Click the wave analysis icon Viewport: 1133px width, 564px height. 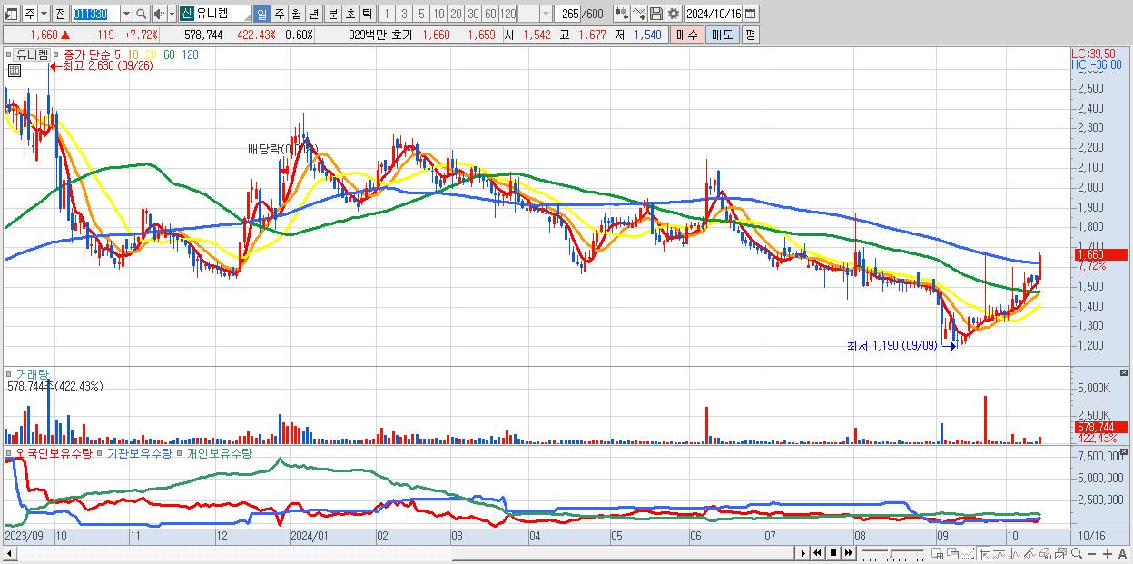point(1015,553)
